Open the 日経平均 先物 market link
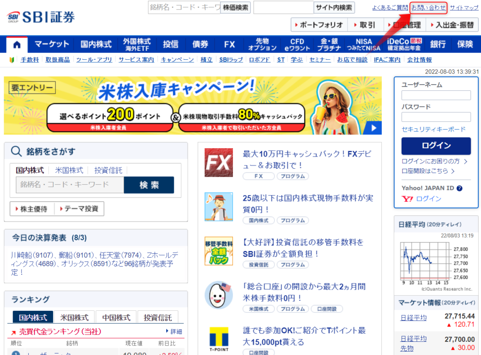Image resolution: width=481 pixels, height=355 pixels. click(x=413, y=343)
